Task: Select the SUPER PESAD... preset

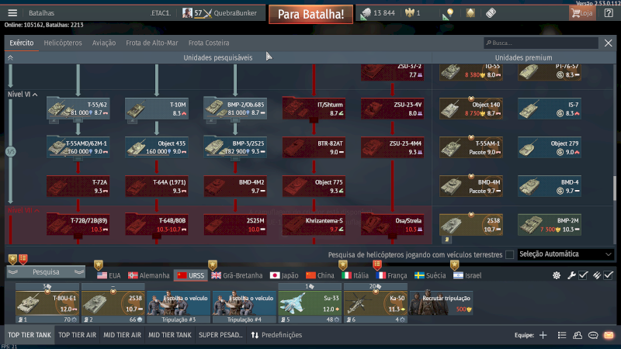Action: point(220,335)
